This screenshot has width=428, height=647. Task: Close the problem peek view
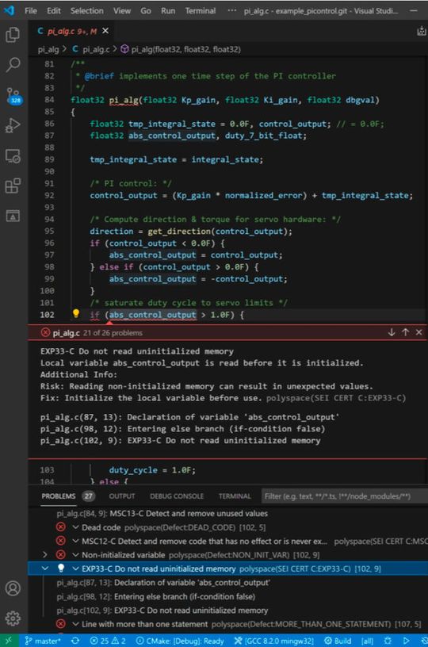click(419, 332)
